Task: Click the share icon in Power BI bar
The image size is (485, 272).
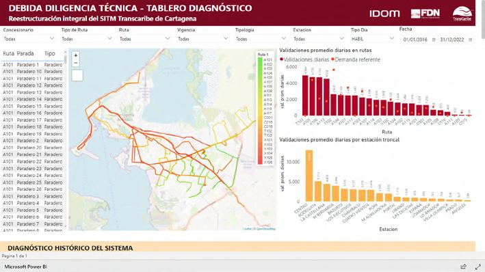Action: click(x=463, y=267)
